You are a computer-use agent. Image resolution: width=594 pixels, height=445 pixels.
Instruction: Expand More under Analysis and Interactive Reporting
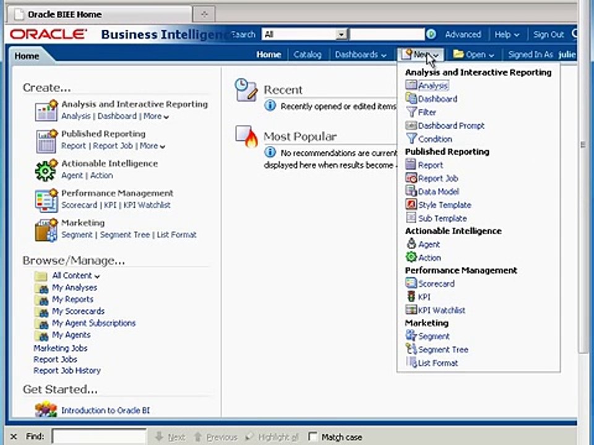click(156, 116)
